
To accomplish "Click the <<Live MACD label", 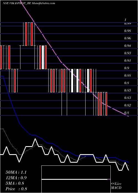I will (x=116, y=186).
